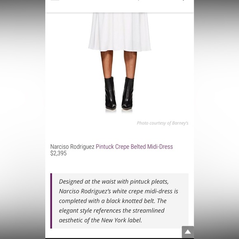The height and width of the screenshot is (239, 239).
Task: Click the quote line 'elegant style references the streamlined'
Action: coord(112,211)
